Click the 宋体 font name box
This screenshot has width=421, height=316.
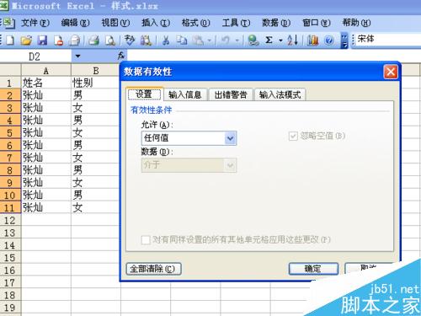point(387,40)
